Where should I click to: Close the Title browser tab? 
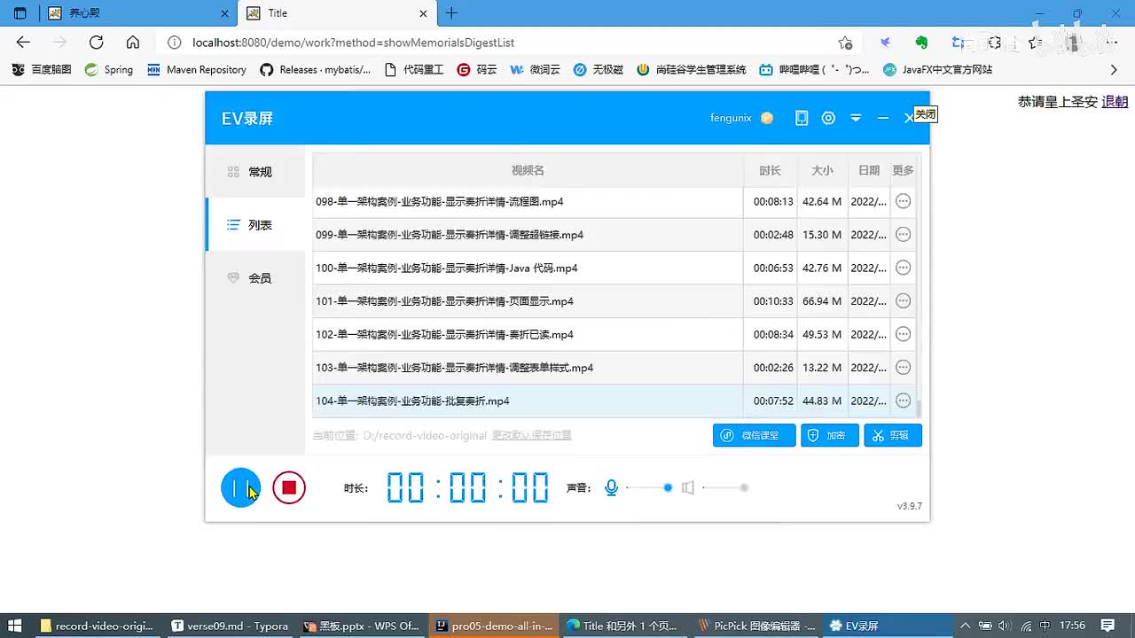pyautogui.click(x=424, y=13)
